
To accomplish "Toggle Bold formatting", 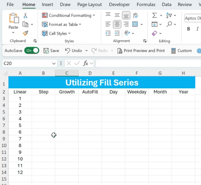I will pyautogui.click(x=188, y=29).
